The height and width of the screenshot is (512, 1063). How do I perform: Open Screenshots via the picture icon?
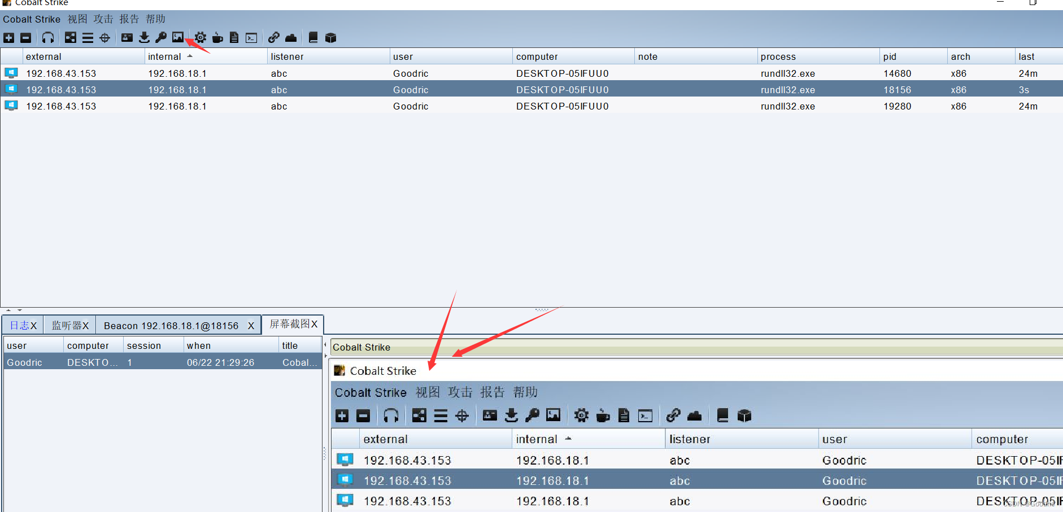coord(178,38)
